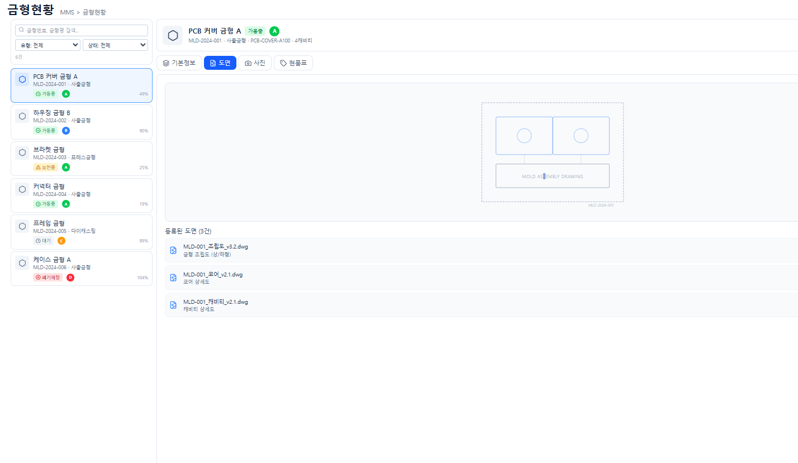Screen dimensions: 798x463
Task: Open the 유형: 전체 dropdown
Action: click(x=47, y=45)
